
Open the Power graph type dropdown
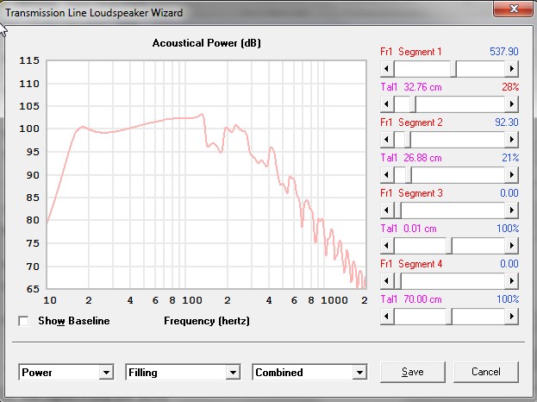point(106,372)
